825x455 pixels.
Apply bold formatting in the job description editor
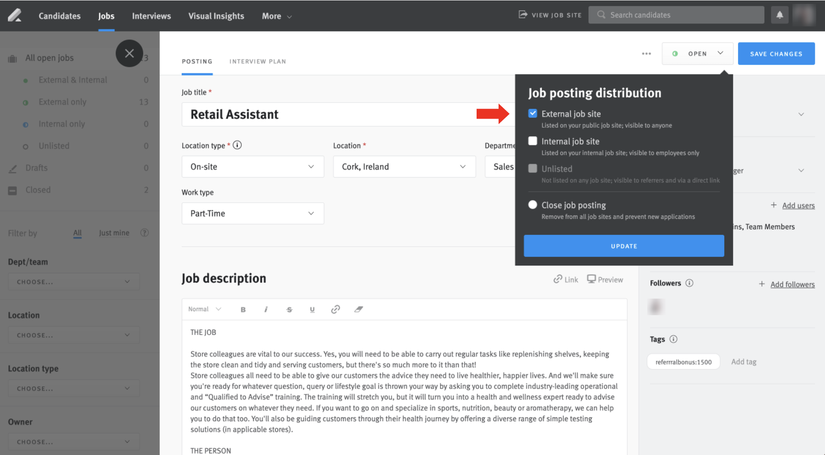(x=243, y=309)
